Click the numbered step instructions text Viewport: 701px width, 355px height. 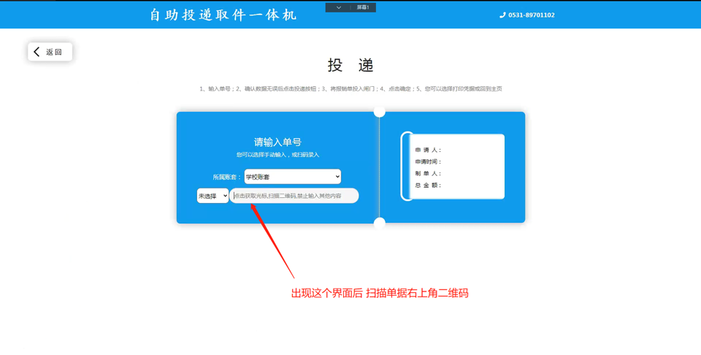[350, 89]
